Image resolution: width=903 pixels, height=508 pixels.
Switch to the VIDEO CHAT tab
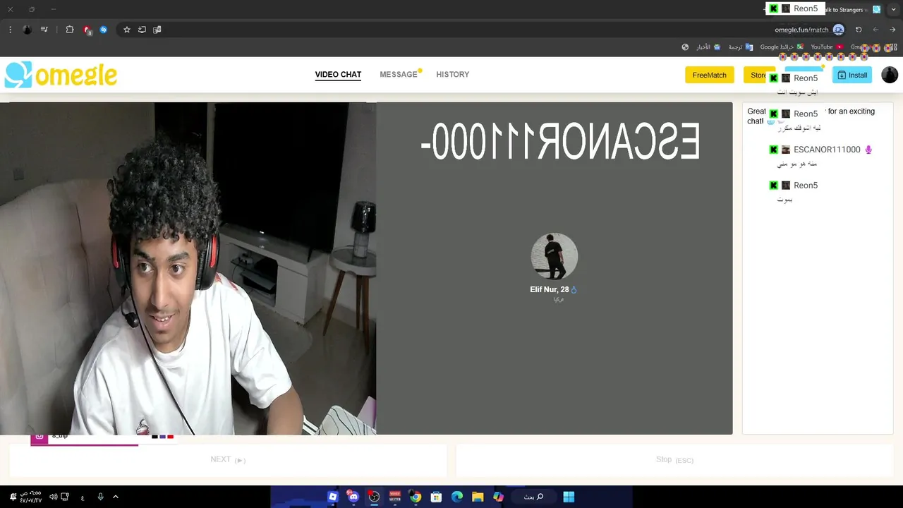338,75
